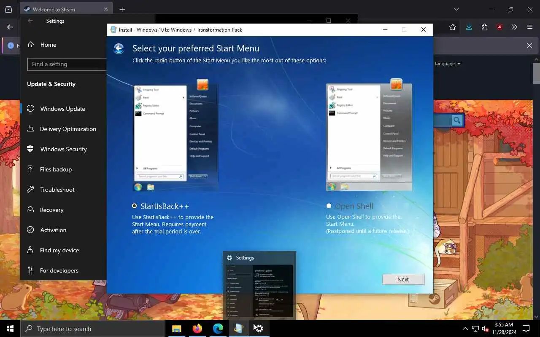Switch to the Welcome to Steam tab
Image resolution: width=540 pixels, height=337 pixels.
point(65,9)
